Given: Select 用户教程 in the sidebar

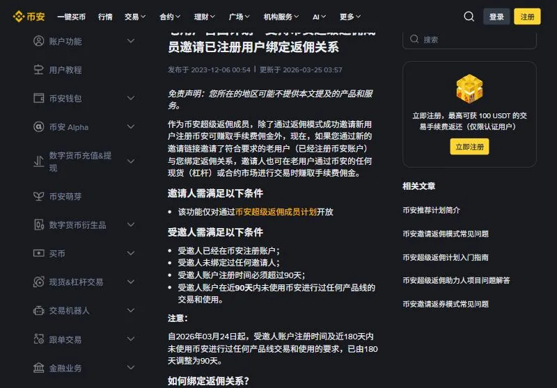Looking at the screenshot, I should pos(65,70).
